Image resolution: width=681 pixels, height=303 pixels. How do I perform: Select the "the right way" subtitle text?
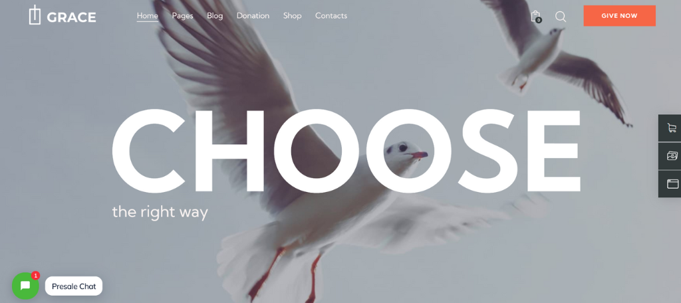pos(160,212)
